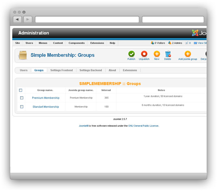Click the Delete trash icon
217x191 pixels.
tap(168, 54)
